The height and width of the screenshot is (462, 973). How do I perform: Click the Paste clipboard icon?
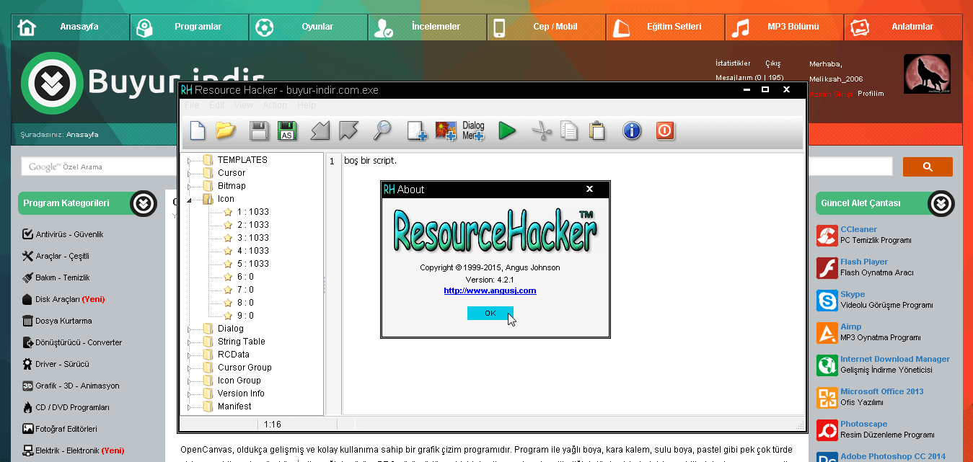tap(596, 130)
